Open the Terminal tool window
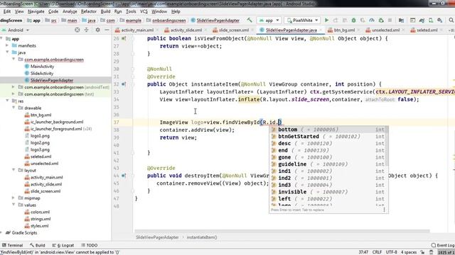The height and width of the screenshot is (255, 455). pos(12,245)
